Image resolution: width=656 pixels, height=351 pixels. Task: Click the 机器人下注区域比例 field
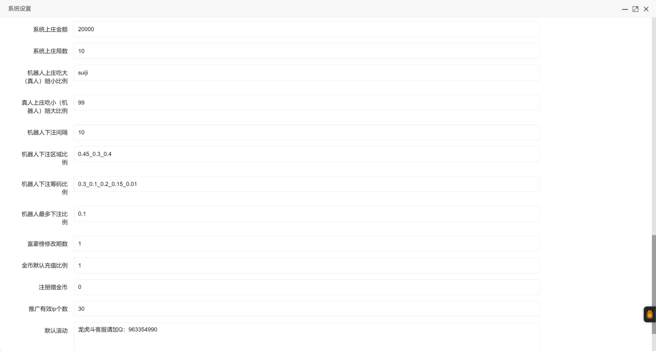pos(306,154)
